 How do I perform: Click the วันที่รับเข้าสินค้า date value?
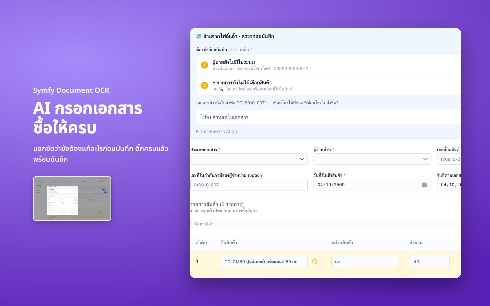click(331, 185)
